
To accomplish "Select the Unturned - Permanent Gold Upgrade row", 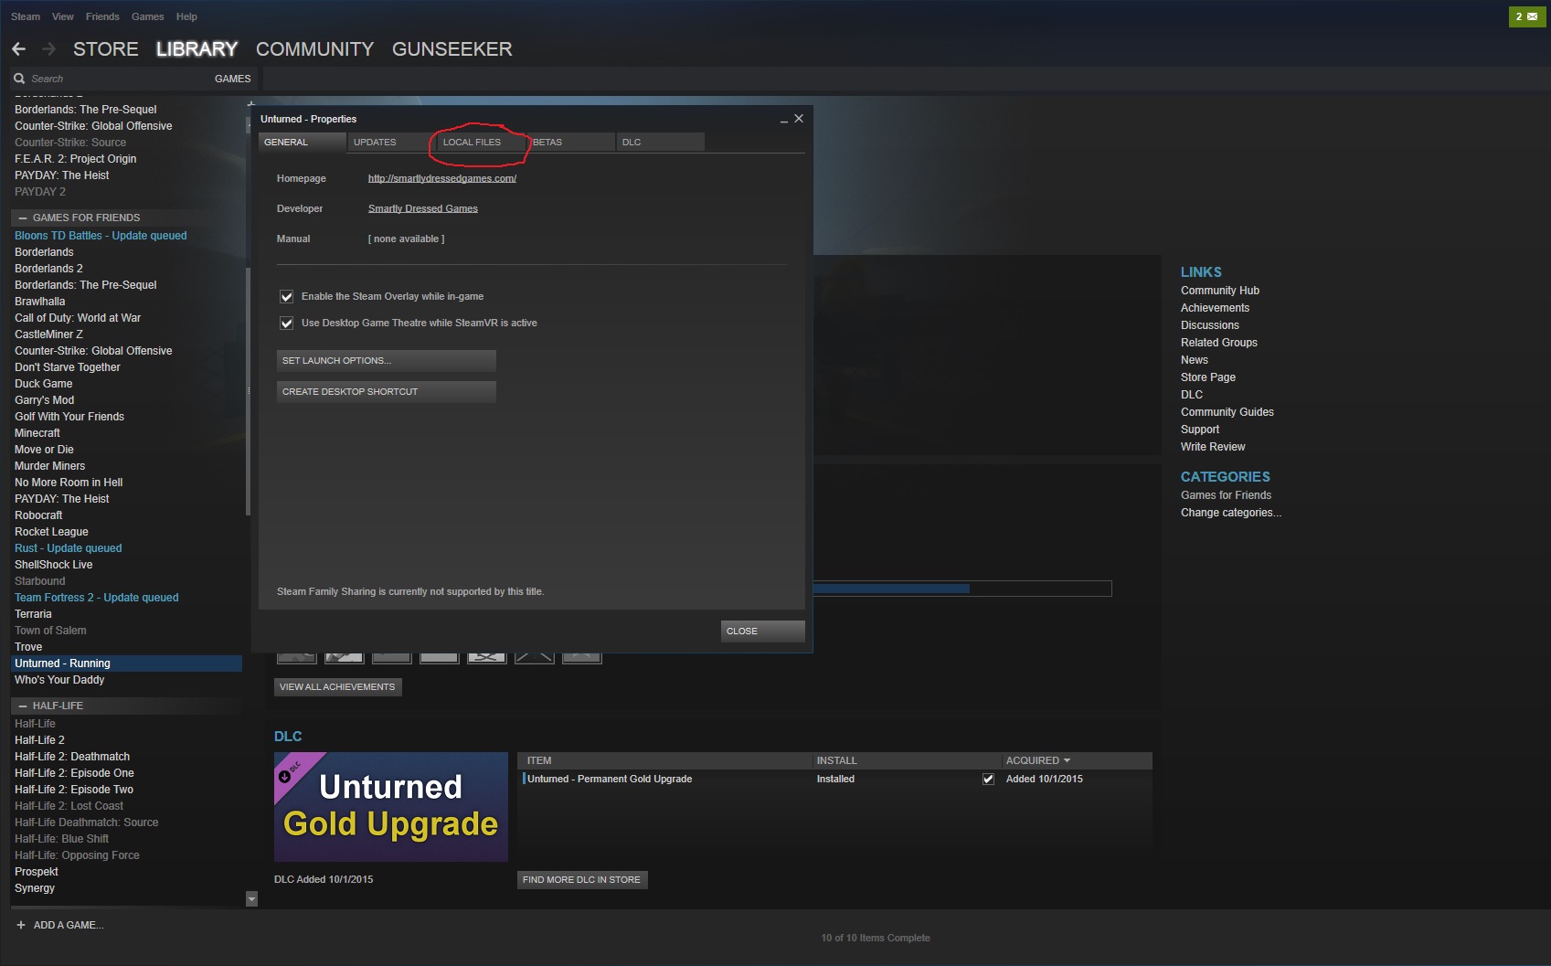I will [835, 780].
